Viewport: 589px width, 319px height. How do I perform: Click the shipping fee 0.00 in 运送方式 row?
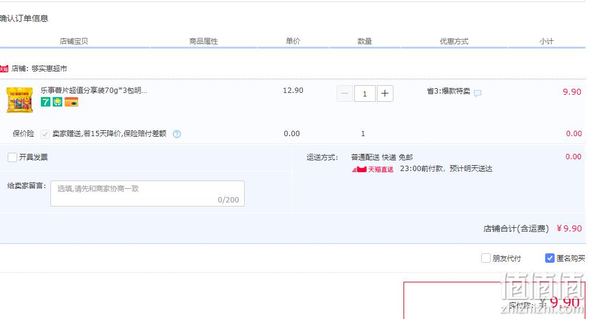point(573,157)
